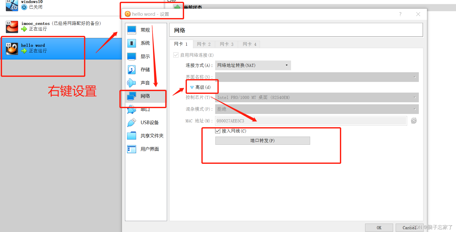Switch to 网卡 2 tab
Viewport: 456px width, 232px height.
(204, 44)
